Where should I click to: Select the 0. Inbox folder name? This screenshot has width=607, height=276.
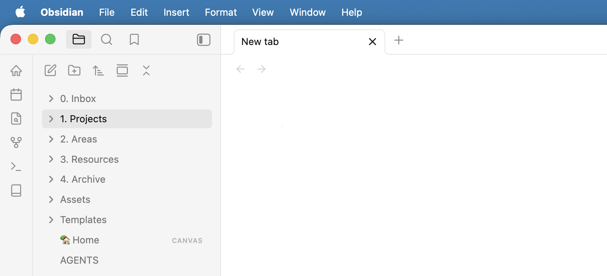pos(78,99)
